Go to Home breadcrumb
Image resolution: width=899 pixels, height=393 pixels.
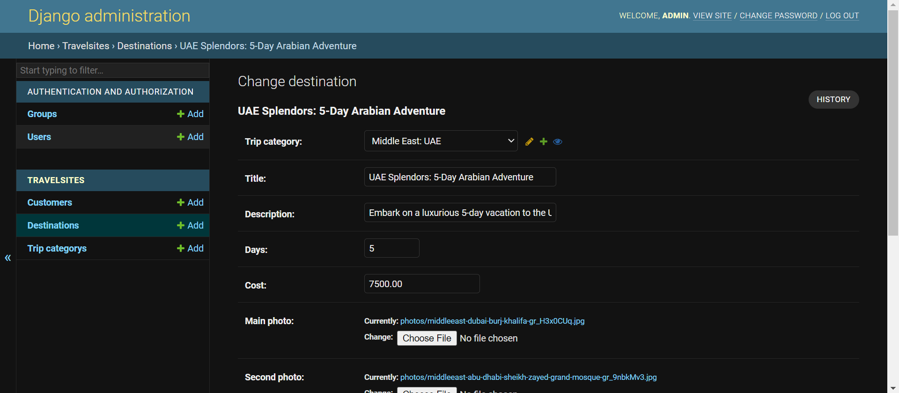click(x=41, y=46)
